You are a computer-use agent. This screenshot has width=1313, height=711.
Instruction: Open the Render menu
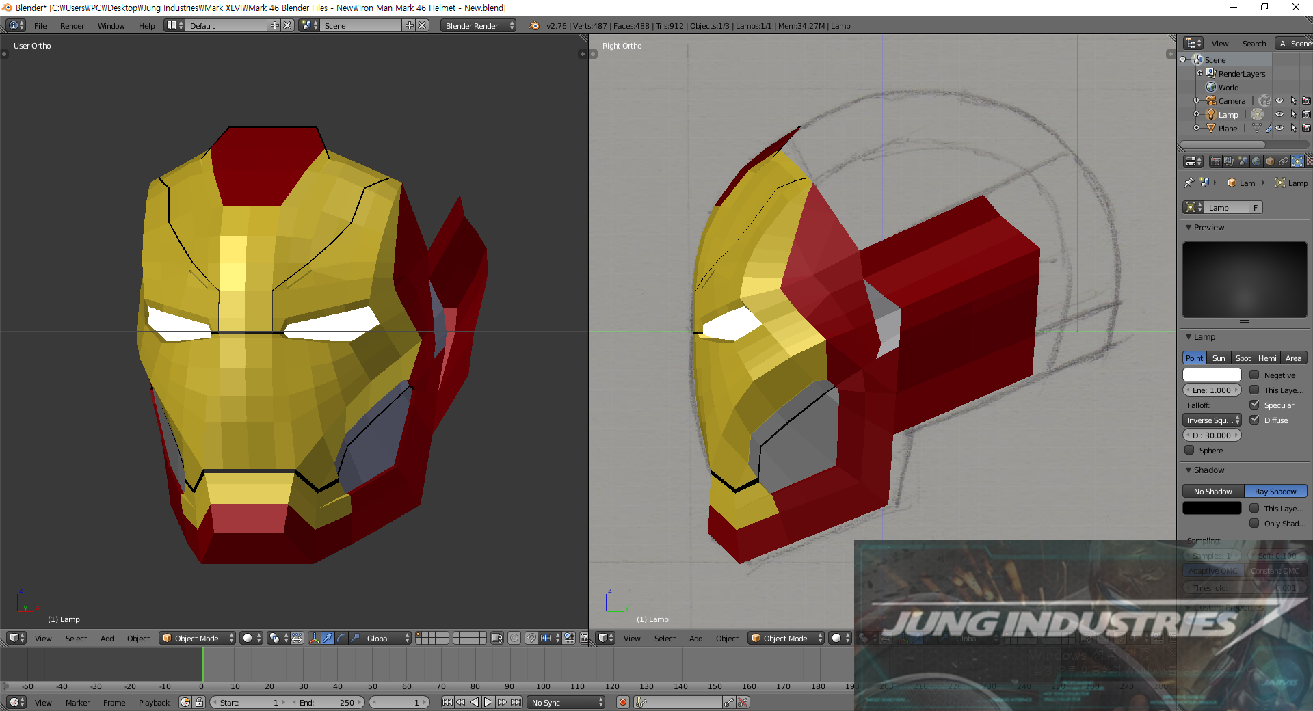click(x=72, y=25)
